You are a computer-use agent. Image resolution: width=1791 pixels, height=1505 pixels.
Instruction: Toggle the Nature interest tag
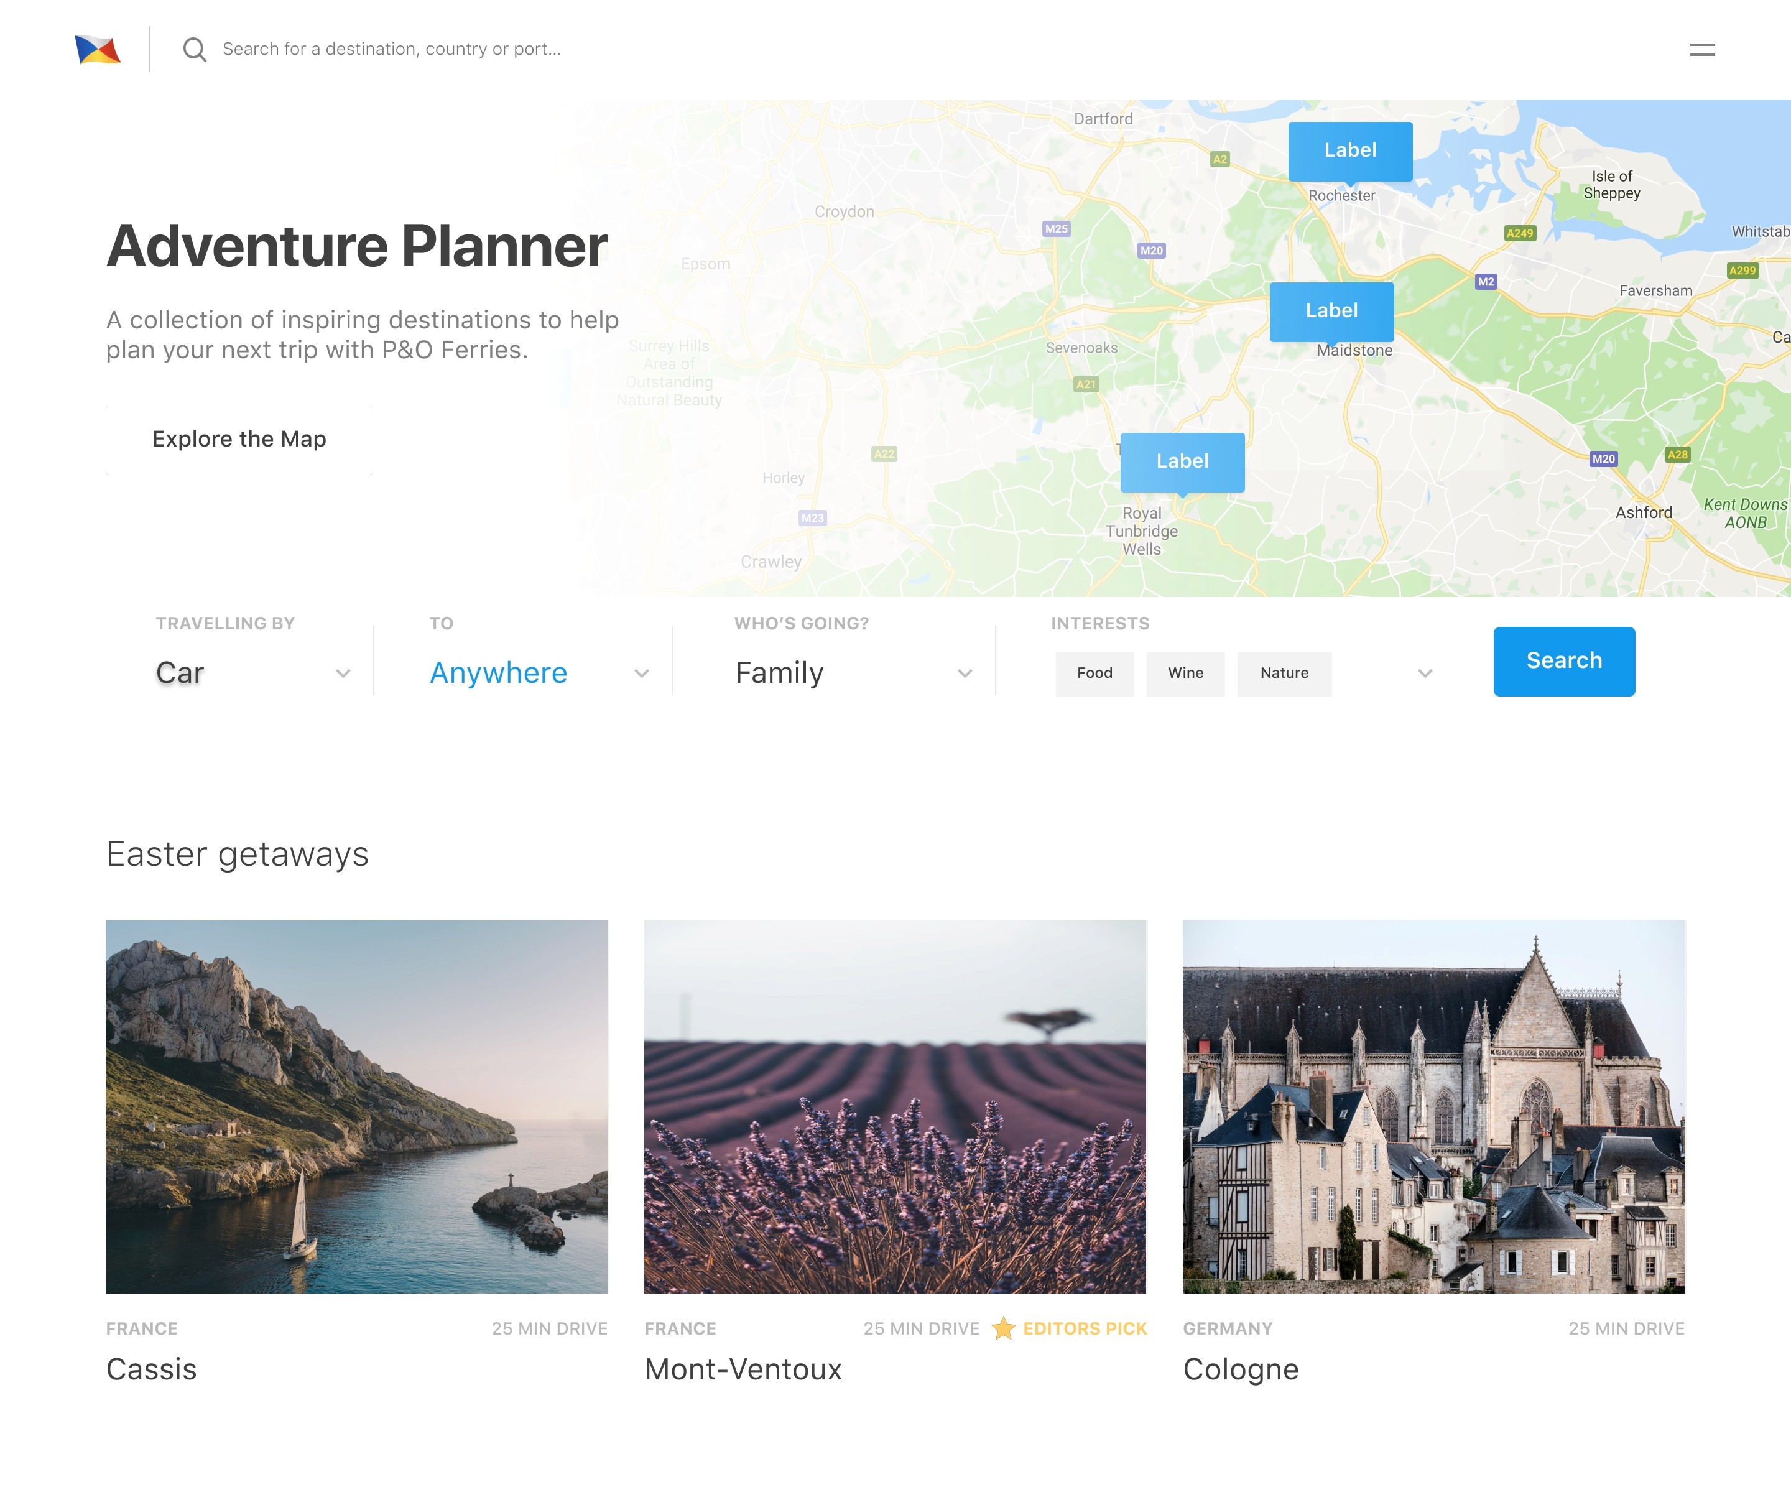click(x=1284, y=673)
